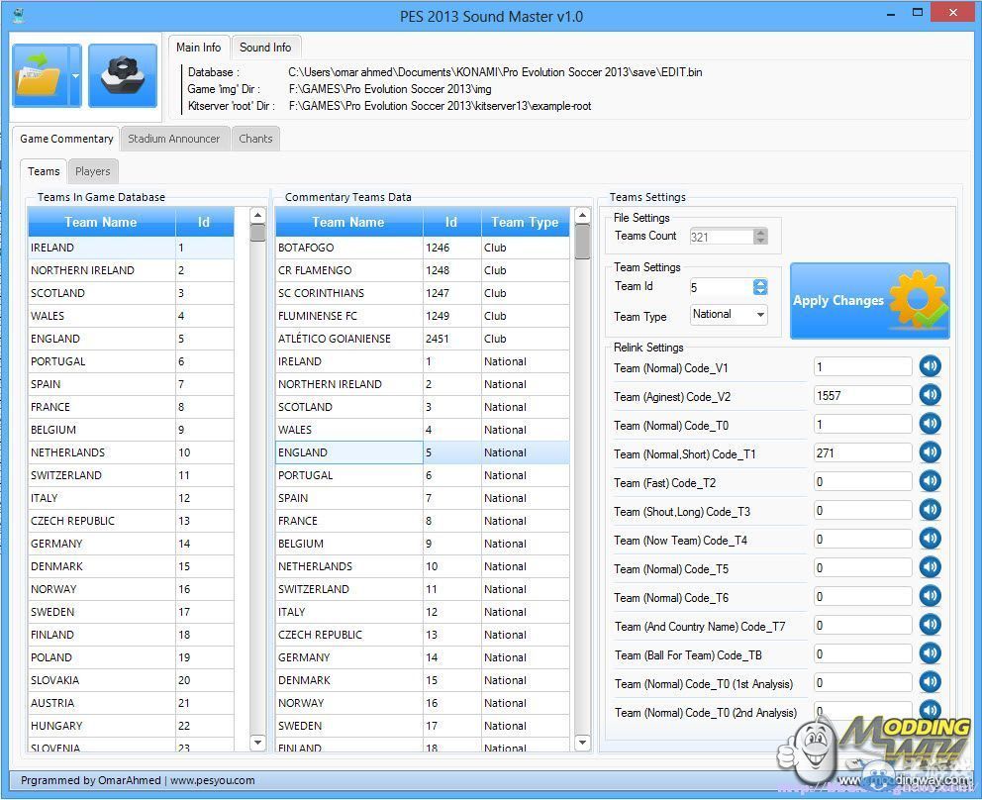Click the app icon in the title bar
The height and width of the screenshot is (800, 982).
tap(19, 16)
